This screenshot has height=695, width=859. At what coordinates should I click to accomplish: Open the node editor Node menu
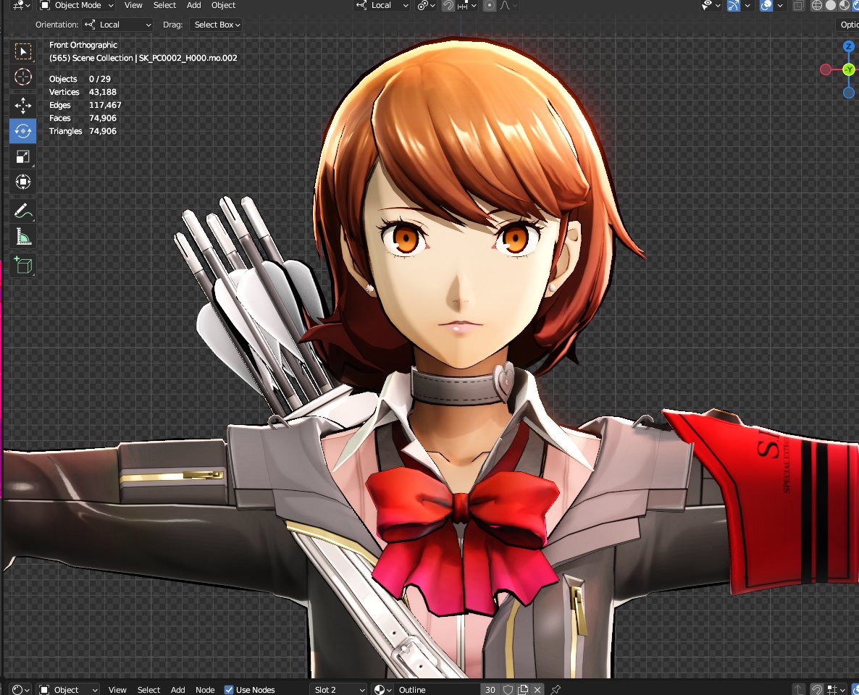click(205, 689)
